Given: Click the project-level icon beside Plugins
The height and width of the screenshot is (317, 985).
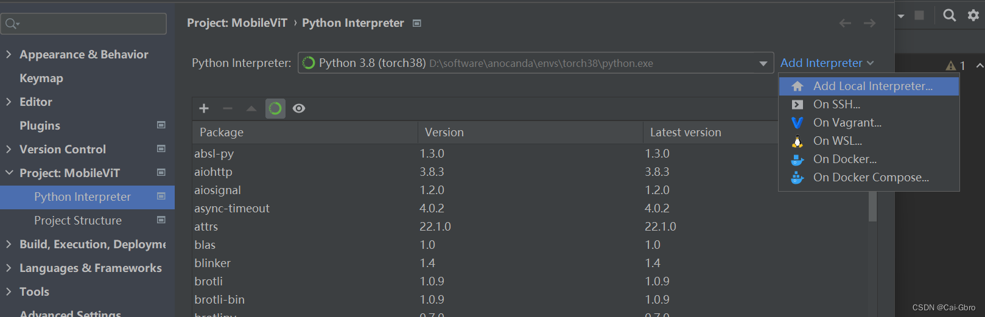Looking at the screenshot, I should point(161,125).
